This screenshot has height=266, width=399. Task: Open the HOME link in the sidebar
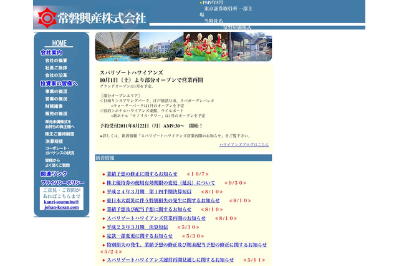[59, 43]
